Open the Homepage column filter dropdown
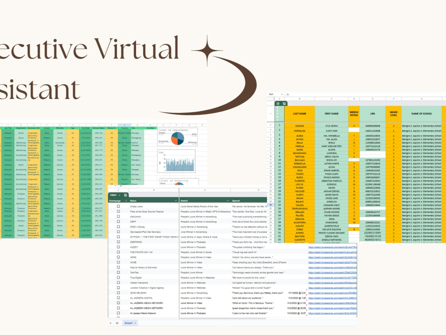 tap(126, 201)
